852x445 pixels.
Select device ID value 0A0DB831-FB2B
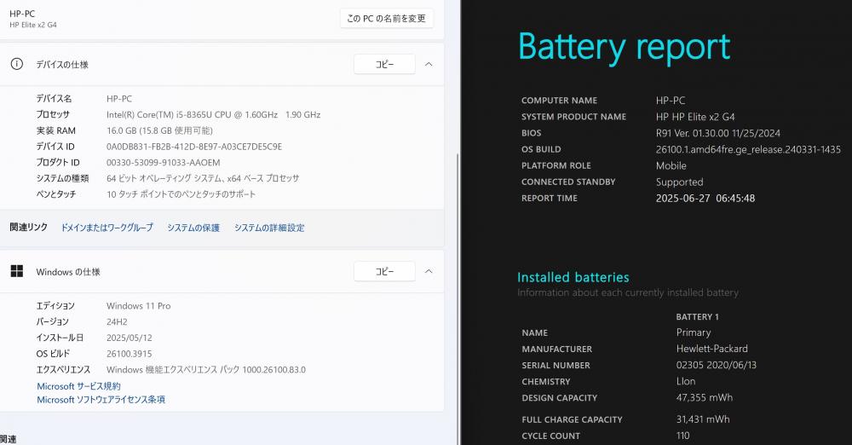(194, 147)
